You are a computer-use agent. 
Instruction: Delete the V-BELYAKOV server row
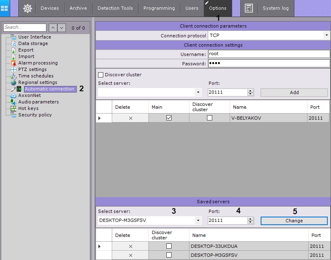pyautogui.click(x=130, y=118)
